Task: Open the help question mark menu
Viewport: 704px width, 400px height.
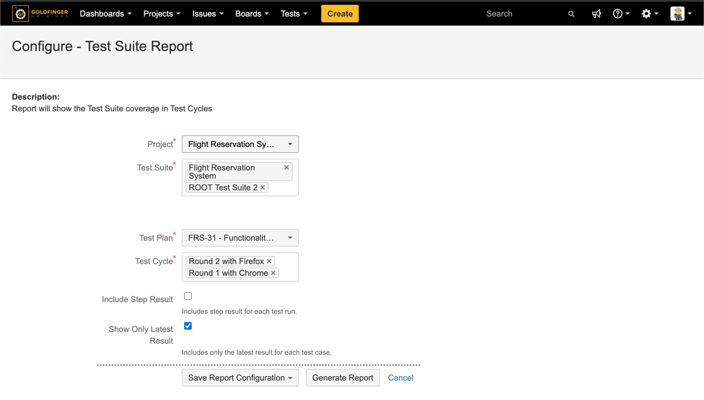Action: pos(620,14)
